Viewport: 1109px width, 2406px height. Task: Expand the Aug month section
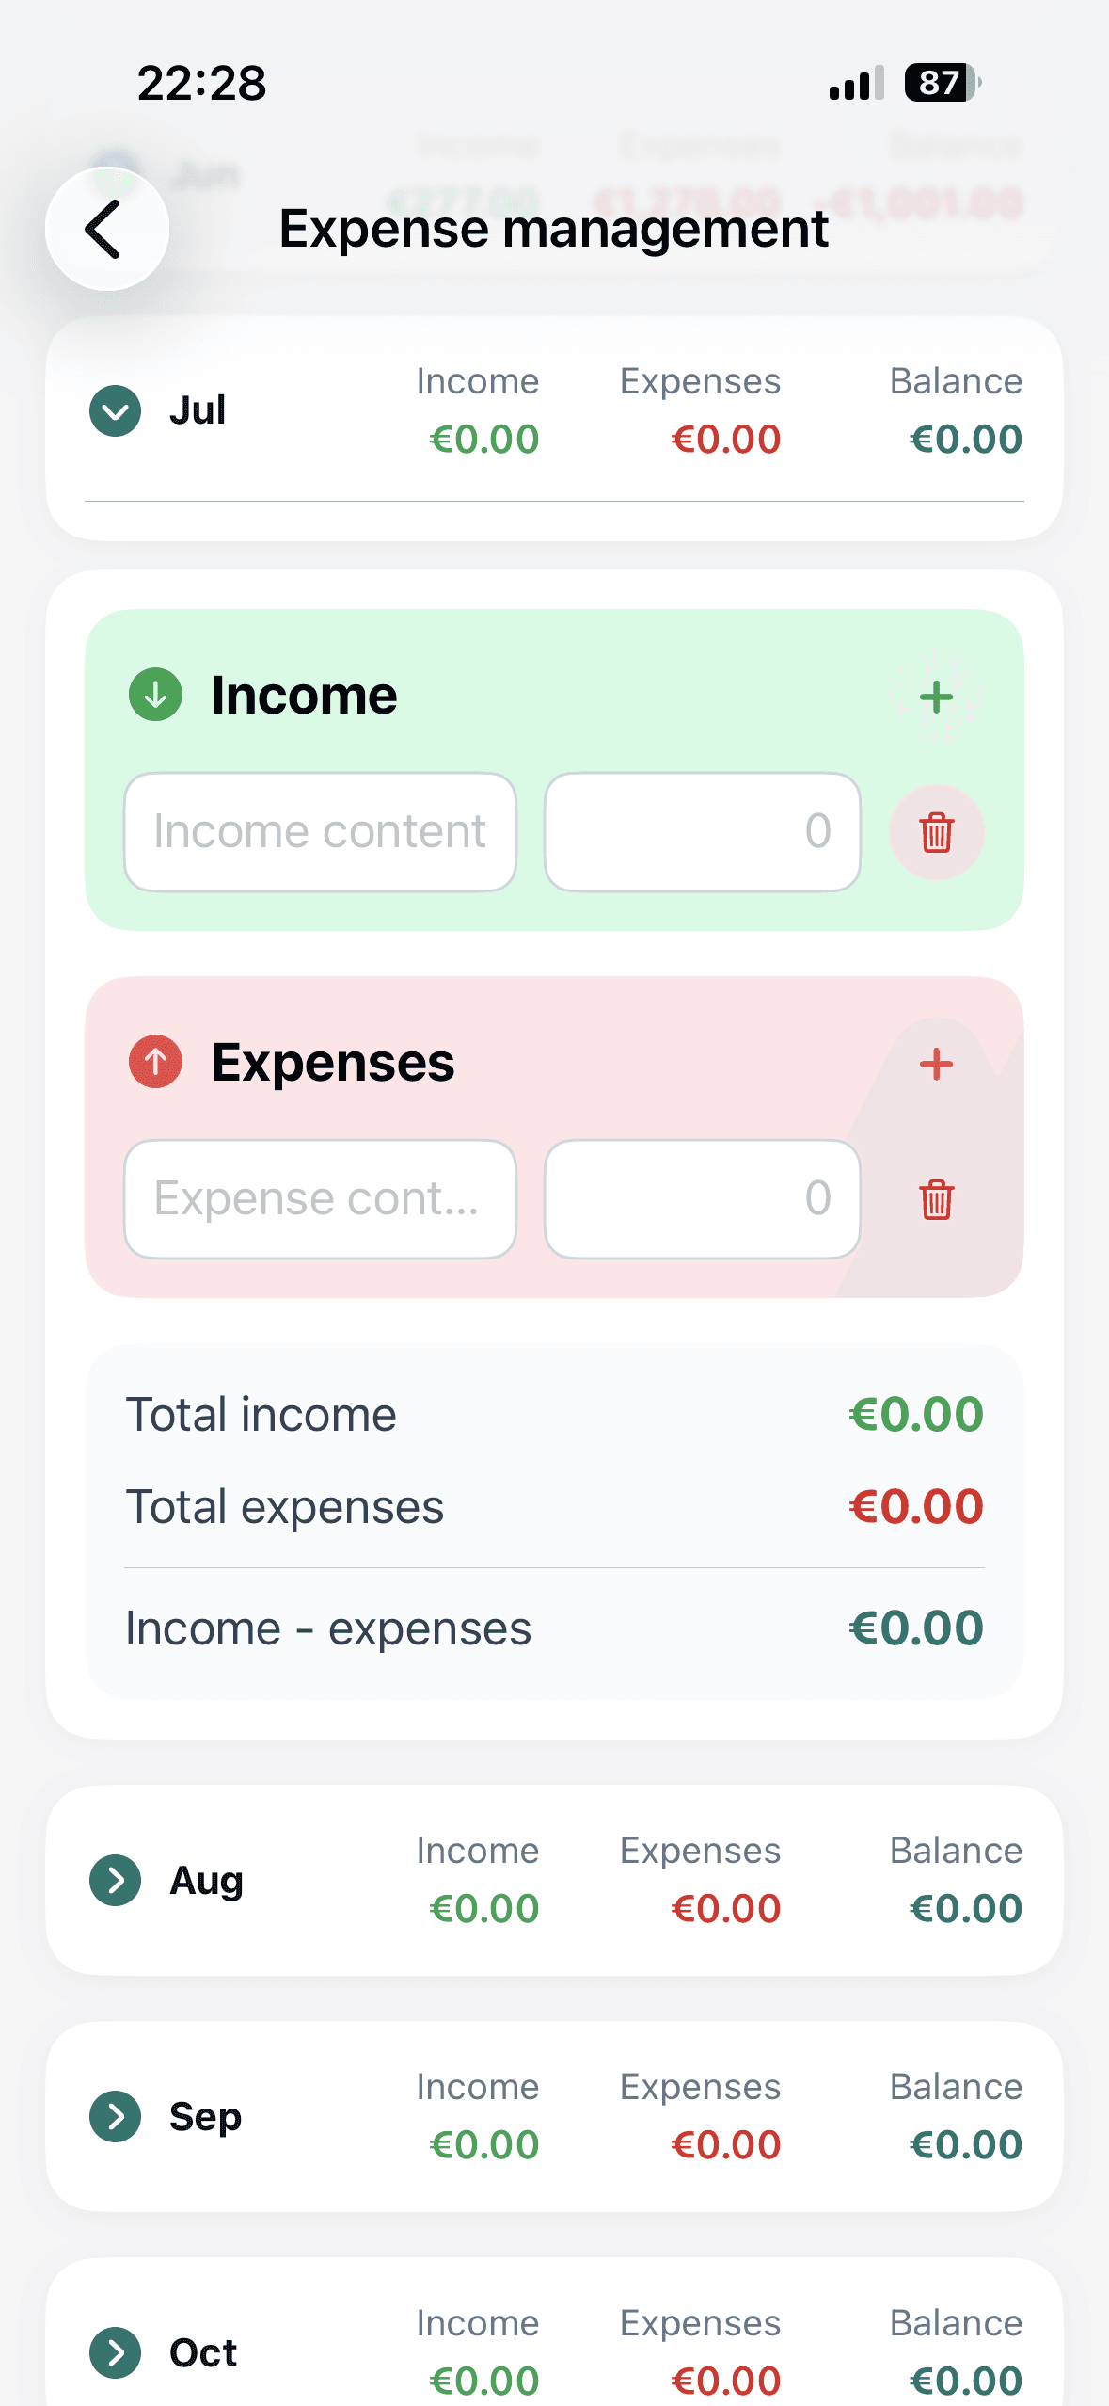(115, 1880)
